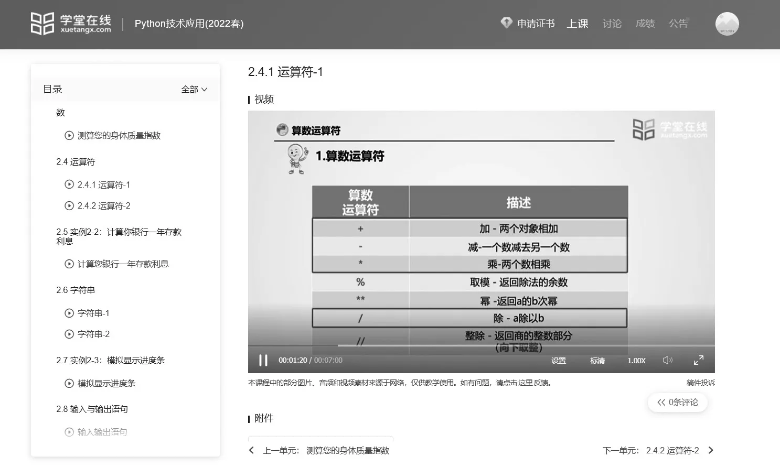
Task: Open the user avatar profile menu
Action: tap(727, 24)
